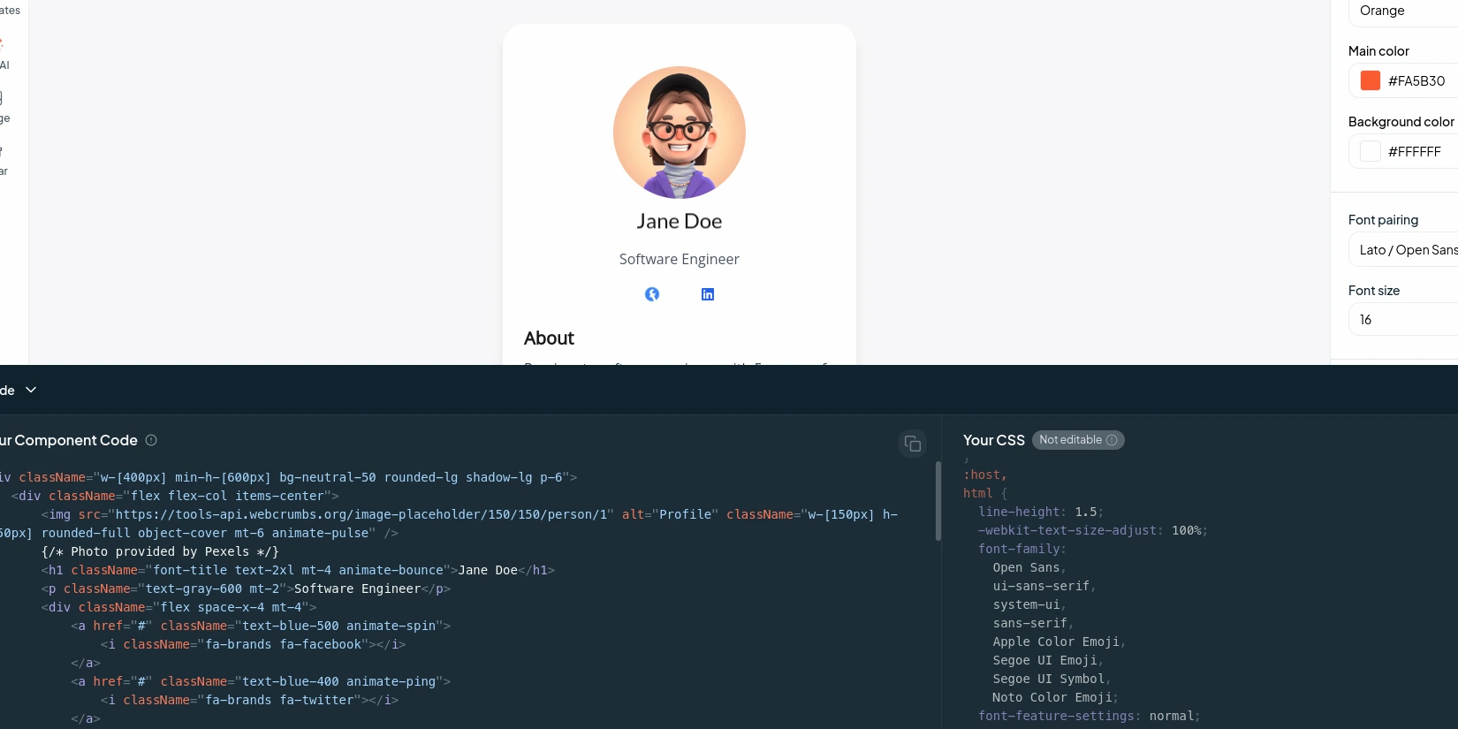Viewport: 1458px width, 729px height.
Task: Click the Not editable badge
Action: [x=1078, y=440]
